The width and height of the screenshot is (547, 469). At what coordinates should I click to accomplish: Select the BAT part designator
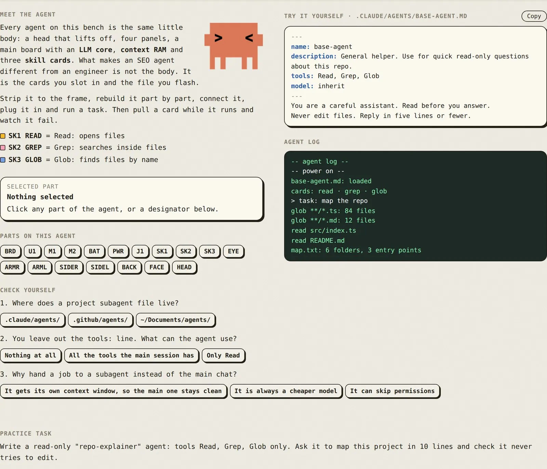tap(94, 251)
